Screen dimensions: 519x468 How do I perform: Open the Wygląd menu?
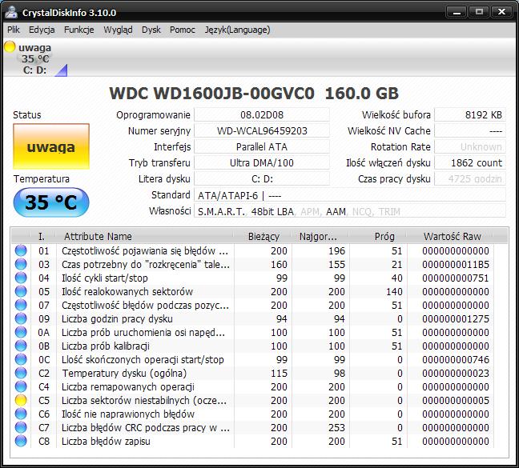pyautogui.click(x=118, y=30)
